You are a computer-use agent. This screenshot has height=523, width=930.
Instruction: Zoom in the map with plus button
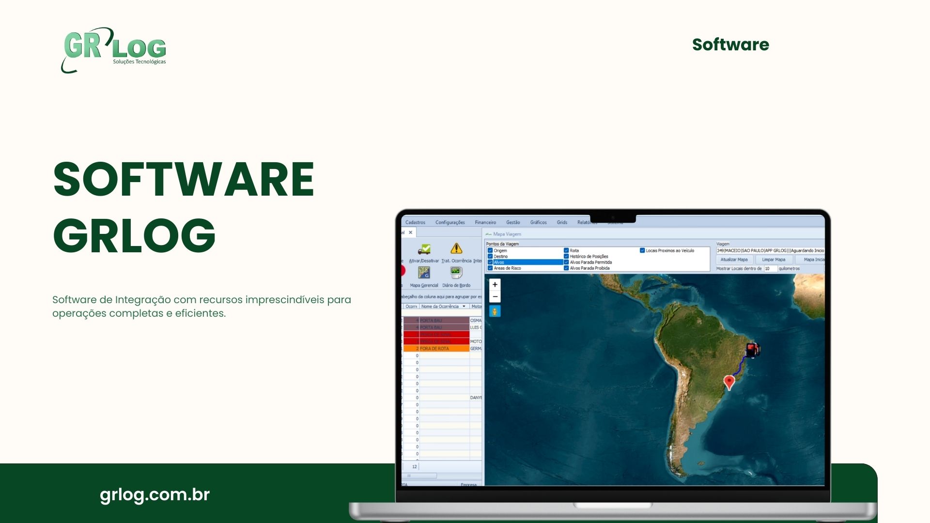point(495,285)
